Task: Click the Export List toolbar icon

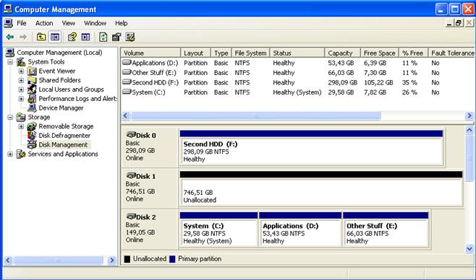Action: point(86,37)
